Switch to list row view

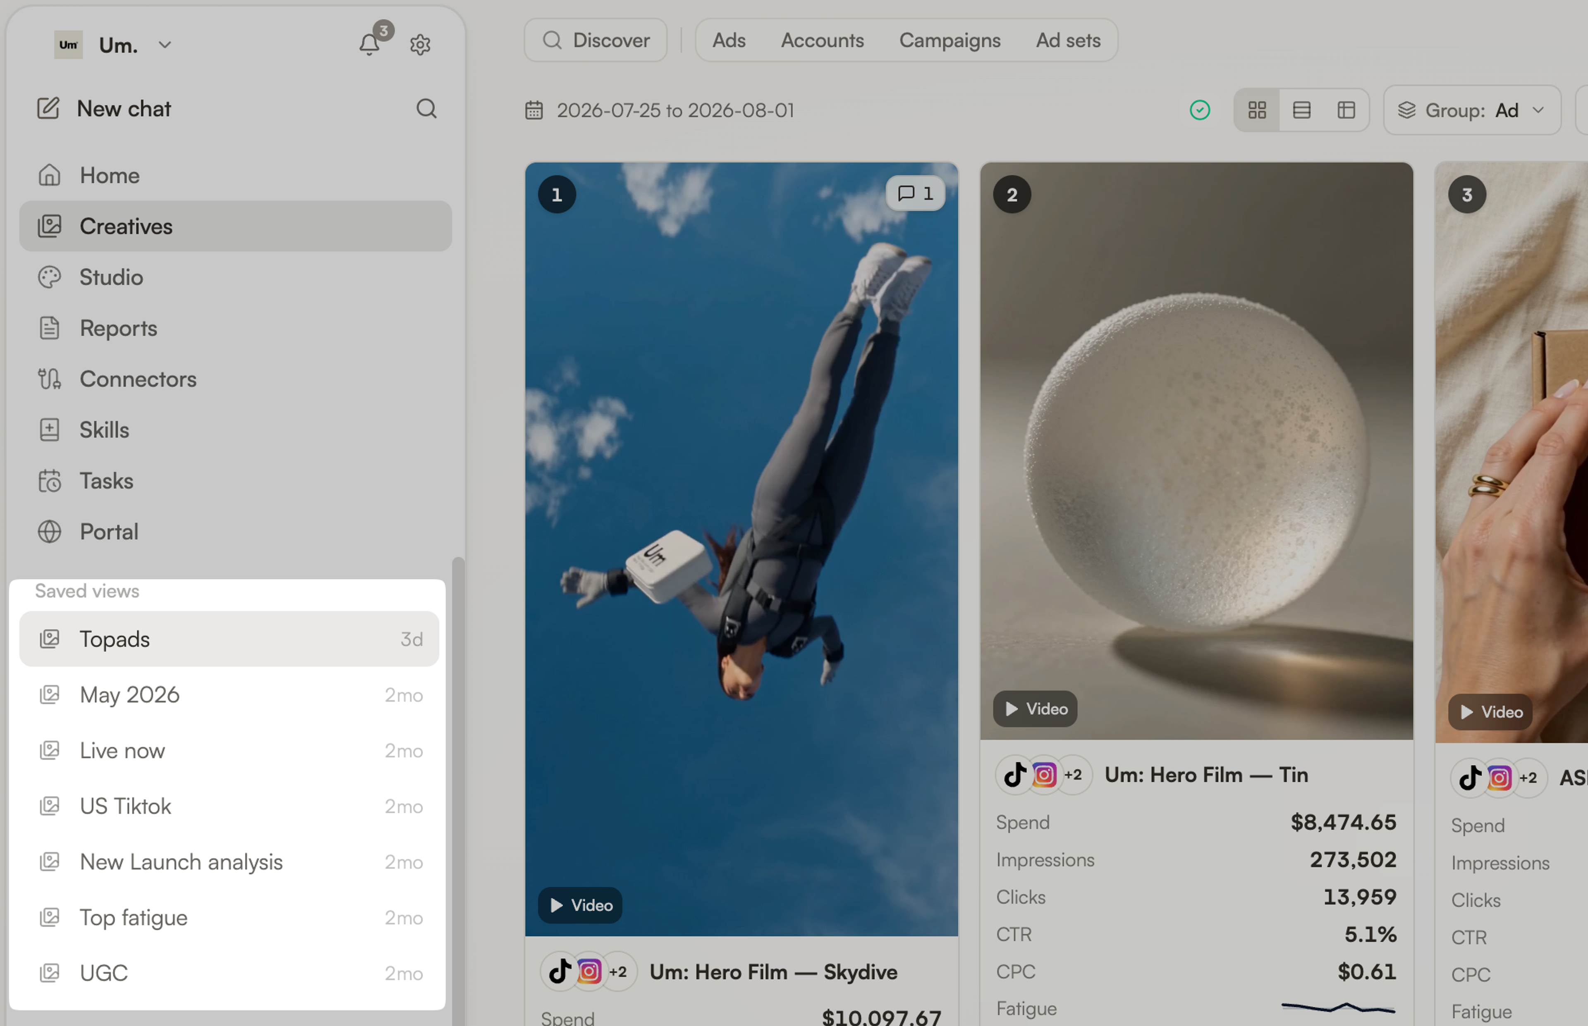[1301, 110]
